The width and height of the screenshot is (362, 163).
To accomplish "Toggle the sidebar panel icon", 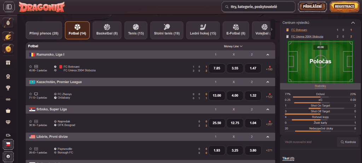I will click(9, 7).
